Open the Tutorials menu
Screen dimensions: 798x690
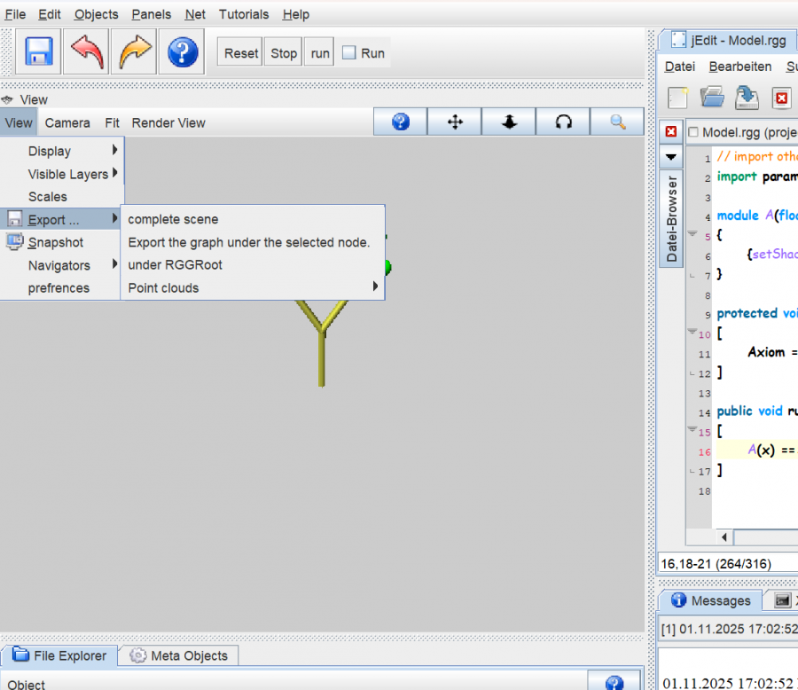point(243,14)
